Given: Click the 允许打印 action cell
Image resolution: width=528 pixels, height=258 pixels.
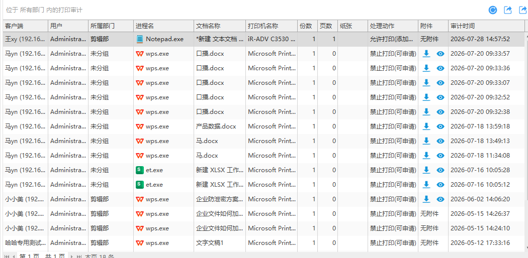Looking at the screenshot, I should [393, 39].
